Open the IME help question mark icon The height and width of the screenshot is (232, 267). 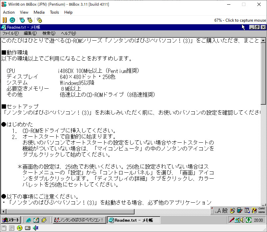tap(254, 211)
